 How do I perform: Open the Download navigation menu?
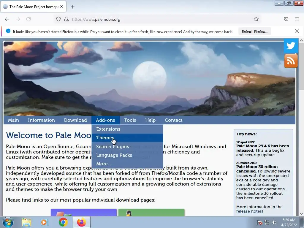click(x=75, y=120)
